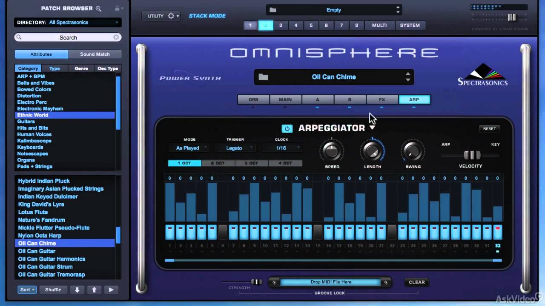Adjust the Swing knob
Image resolution: width=545 pixels, height=306 pixels.
pyautogui.click(x=413, y=150)
